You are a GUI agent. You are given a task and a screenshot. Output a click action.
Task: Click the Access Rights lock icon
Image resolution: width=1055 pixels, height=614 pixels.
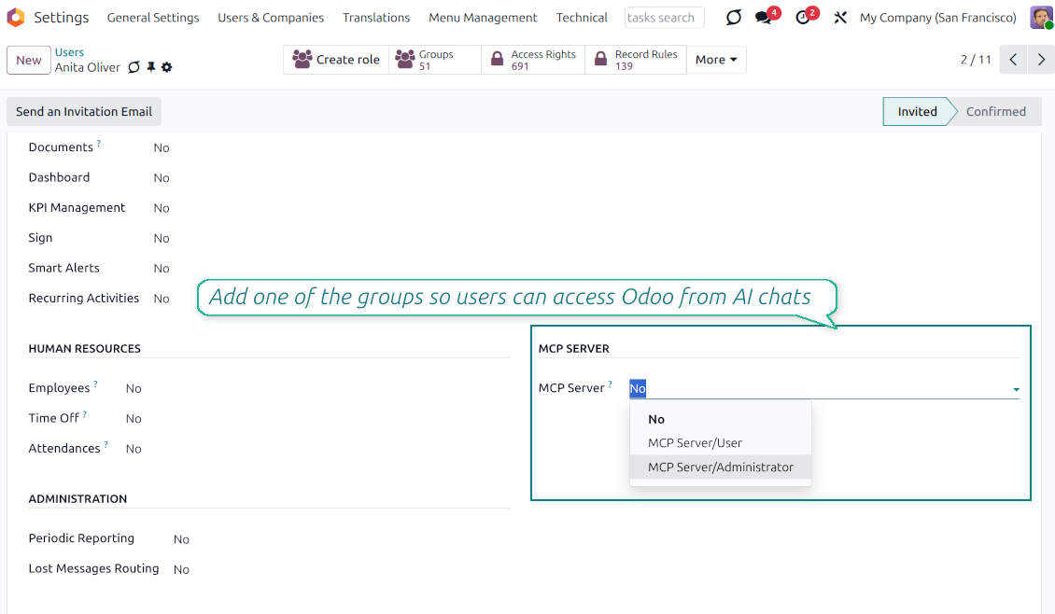tap(498, 59)
